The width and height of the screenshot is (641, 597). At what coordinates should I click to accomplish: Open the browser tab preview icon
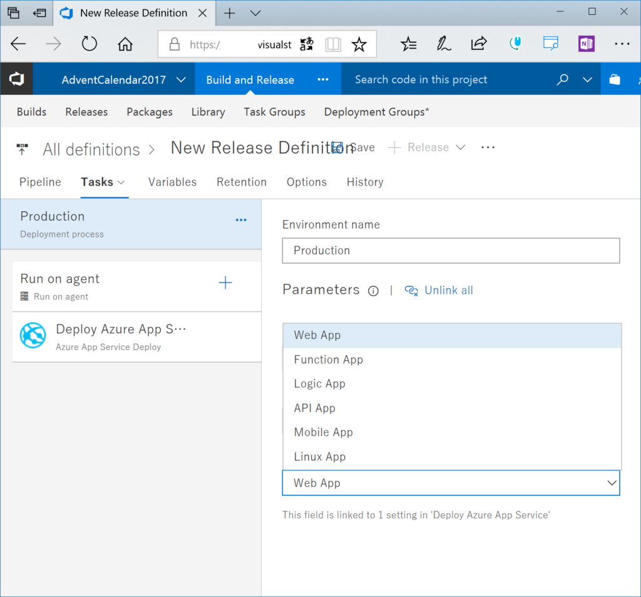[x=13, y=13]
